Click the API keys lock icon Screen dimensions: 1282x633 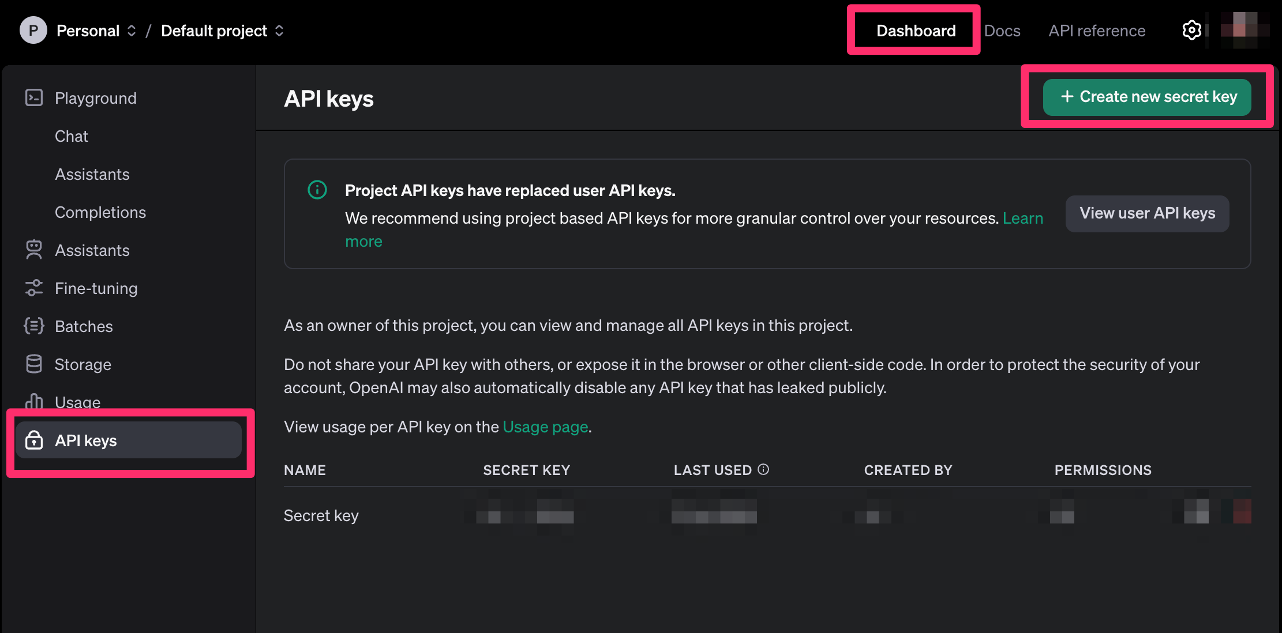[x=34, y=440]
